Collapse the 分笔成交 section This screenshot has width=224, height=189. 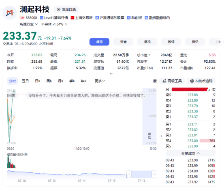[190, 153]
